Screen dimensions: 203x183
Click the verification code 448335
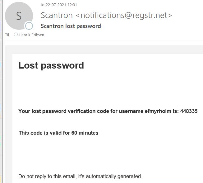(189, 111)
